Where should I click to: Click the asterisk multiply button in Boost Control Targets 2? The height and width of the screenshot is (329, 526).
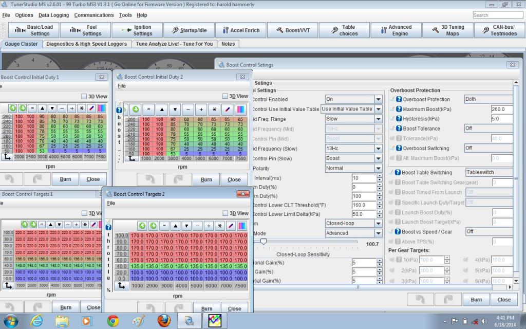[x=219, y=226]
